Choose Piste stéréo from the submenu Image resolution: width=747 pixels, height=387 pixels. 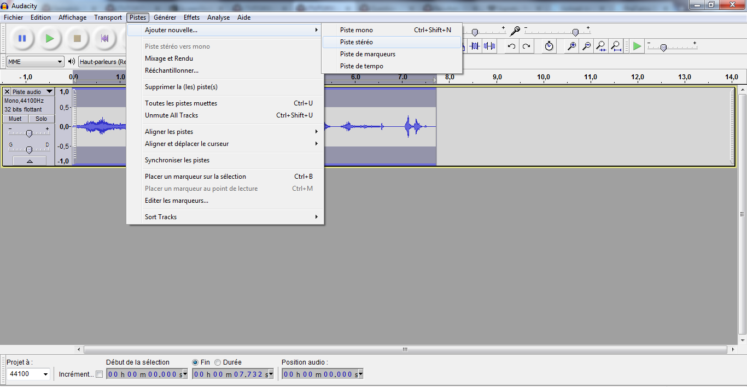point(357,42)
